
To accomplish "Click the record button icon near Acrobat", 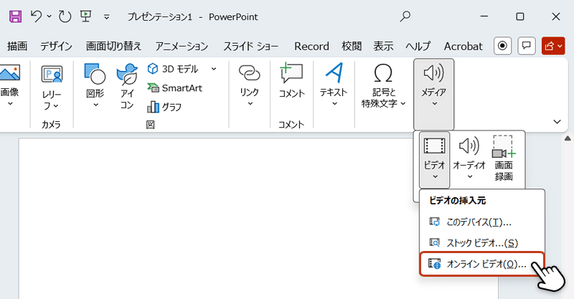I will pyautogui.click(x=503, y=46).
